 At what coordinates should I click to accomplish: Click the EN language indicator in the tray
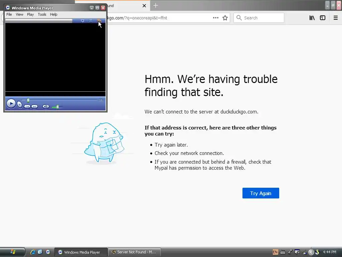275,252
